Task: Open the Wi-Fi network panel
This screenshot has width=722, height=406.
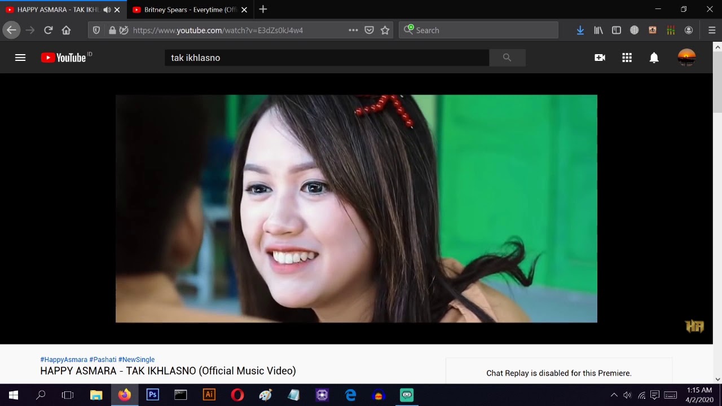Action: [x=641, y=395]
